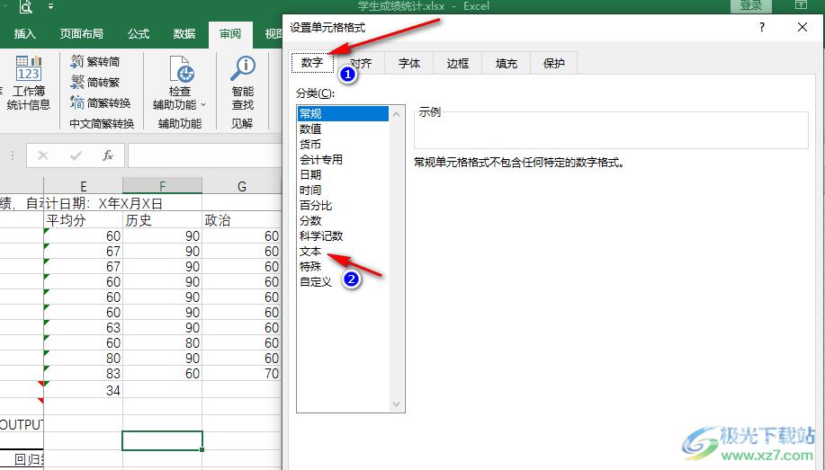Click the 历史 header cell
This screenshot has height=470, width=825.
tap(162, 220)
